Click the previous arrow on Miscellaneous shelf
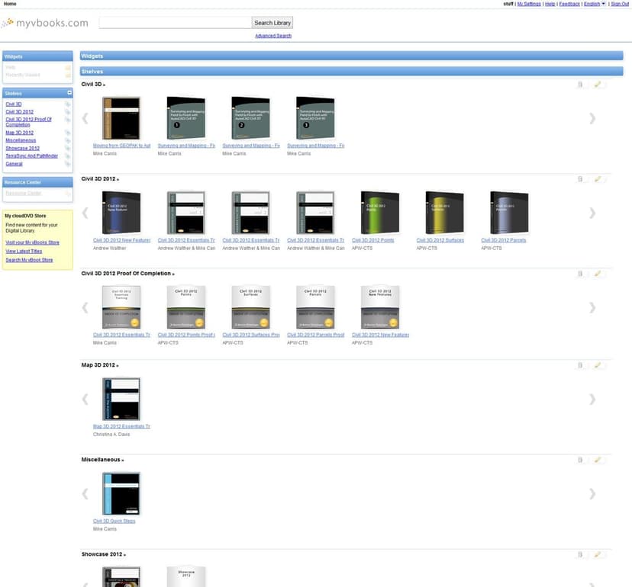This screenshot has height=587, width=632. [x=85, y=494]
